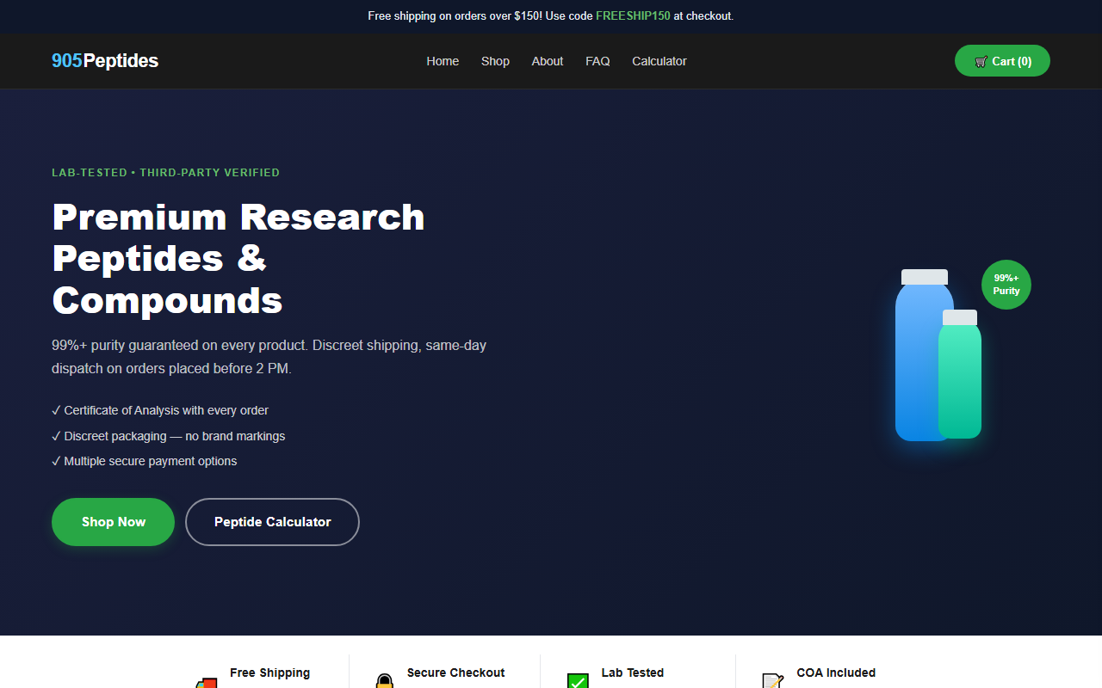Open the Shop nav item
The width and height of the screenshot is (1102, 688).
[x=495, y=61]
